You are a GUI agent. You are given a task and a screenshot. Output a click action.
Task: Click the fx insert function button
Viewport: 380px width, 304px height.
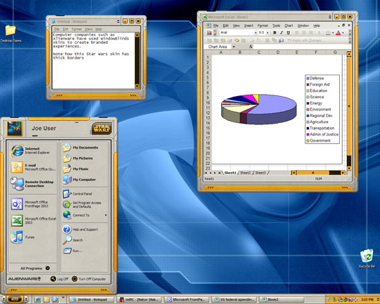point(251,46)
